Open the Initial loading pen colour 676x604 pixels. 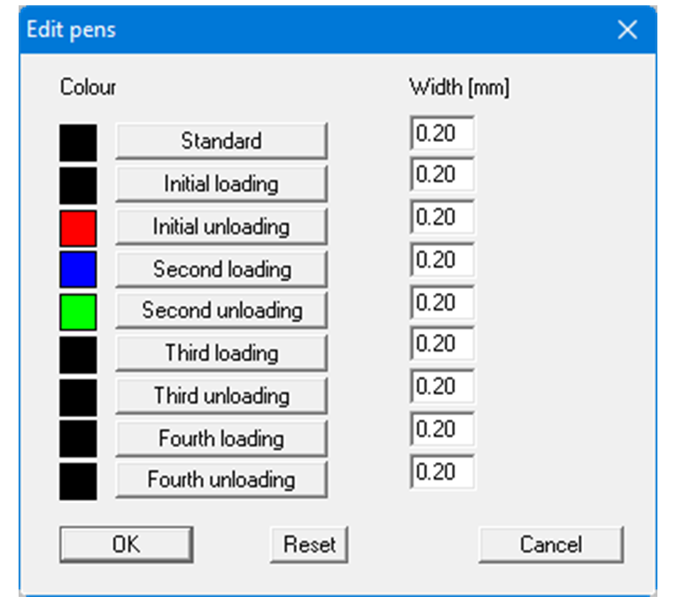tap(221, 184)
